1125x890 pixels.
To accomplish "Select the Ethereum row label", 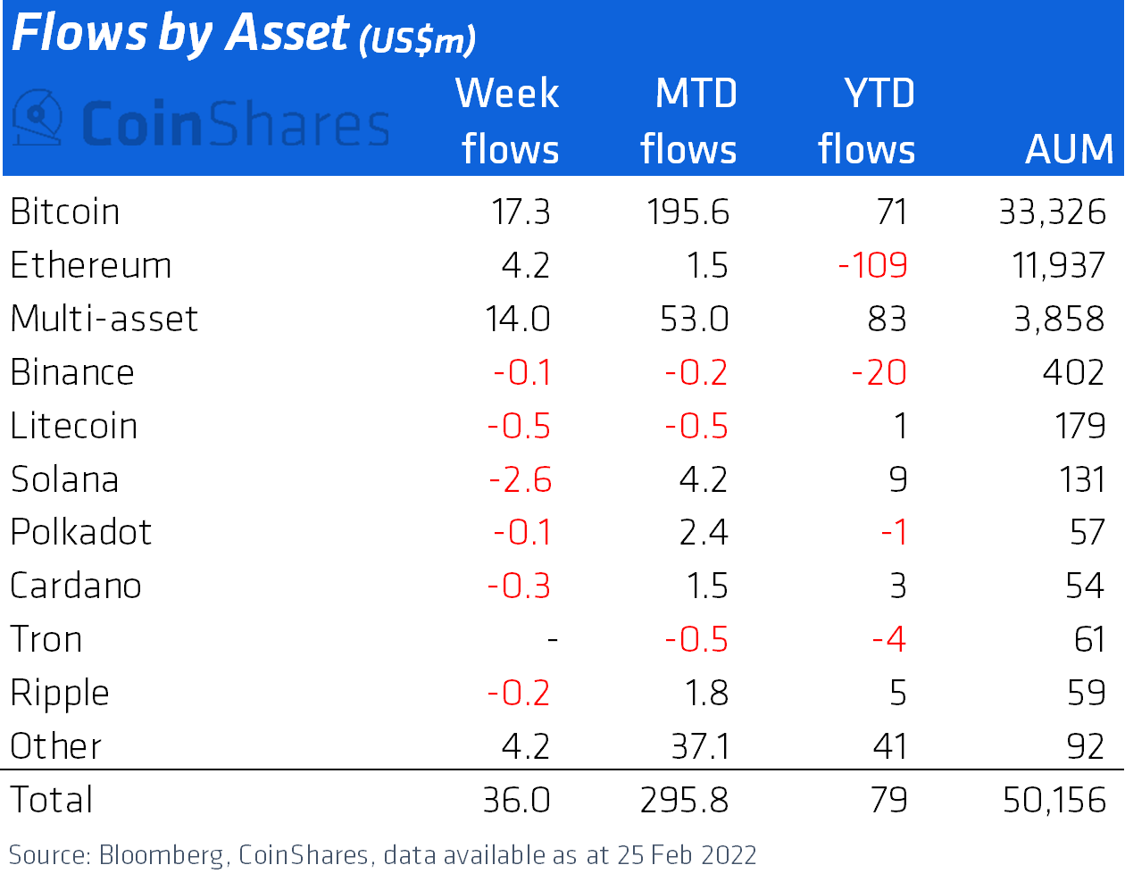I will point(91,266).
